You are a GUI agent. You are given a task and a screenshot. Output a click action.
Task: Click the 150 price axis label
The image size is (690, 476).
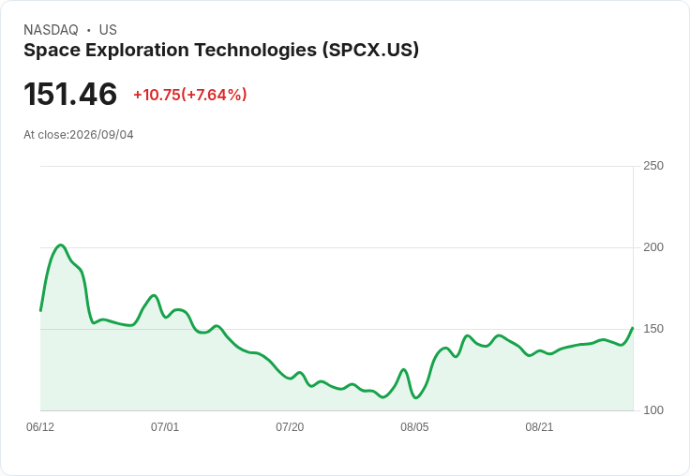click(653, 329)
